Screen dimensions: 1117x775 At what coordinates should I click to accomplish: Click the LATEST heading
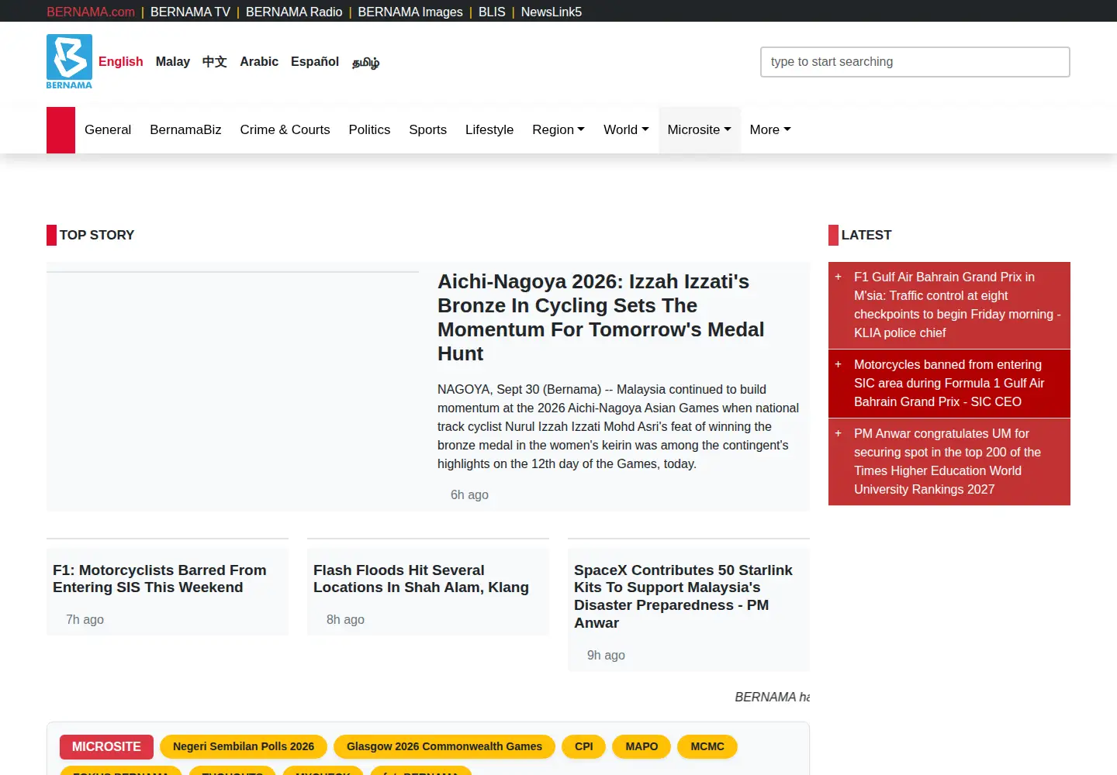click(x=866, y=235)
